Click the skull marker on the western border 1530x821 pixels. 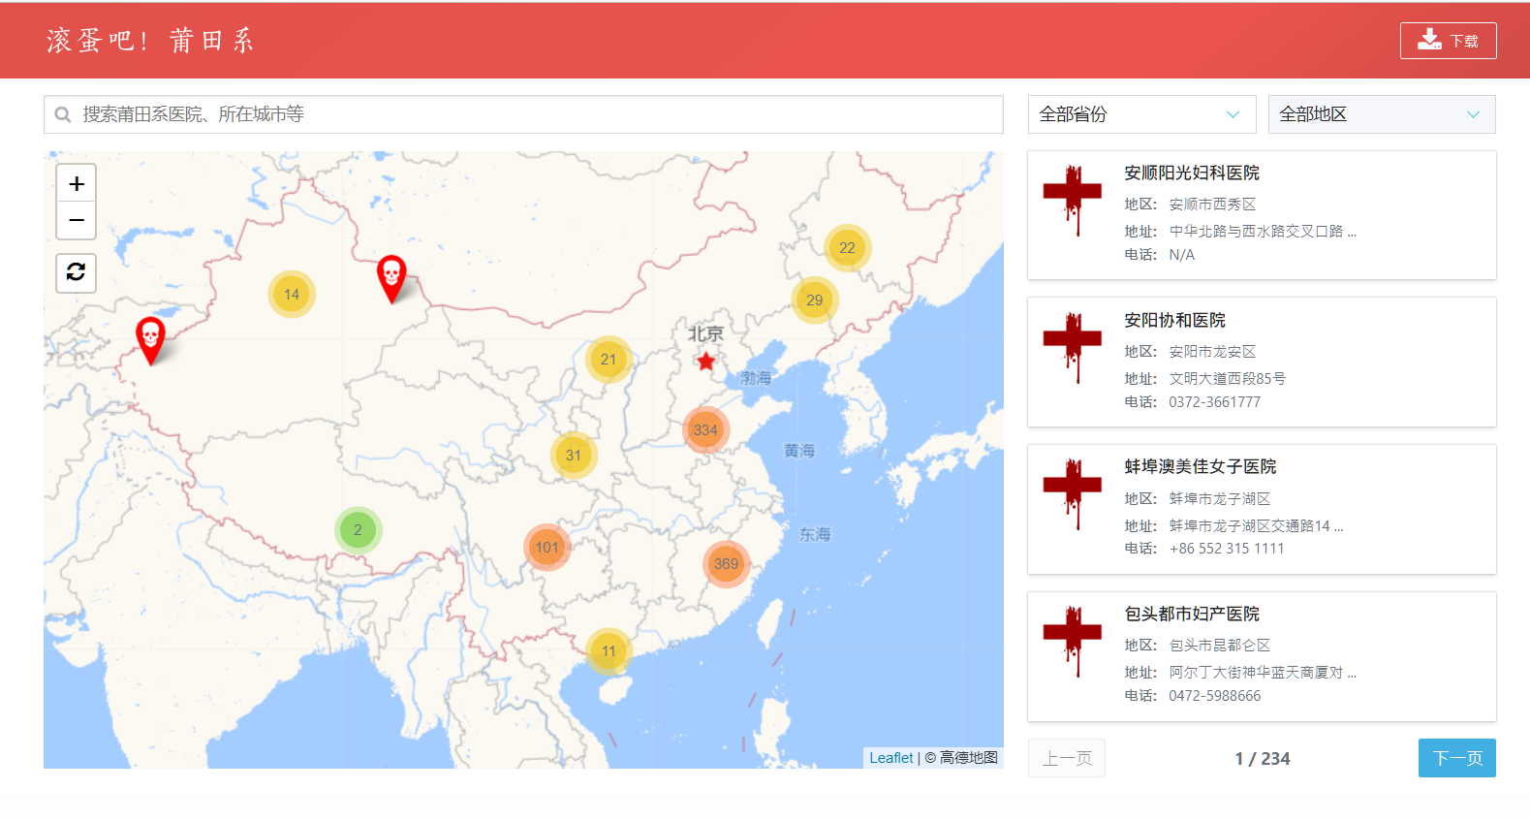point(150,340)
